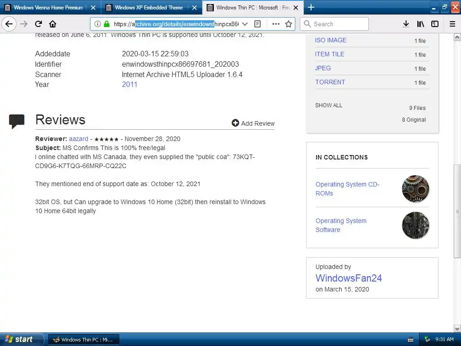This screenshot has height=346, width=461.
Task: Click the address bar URL
Action: pos(176,24)
